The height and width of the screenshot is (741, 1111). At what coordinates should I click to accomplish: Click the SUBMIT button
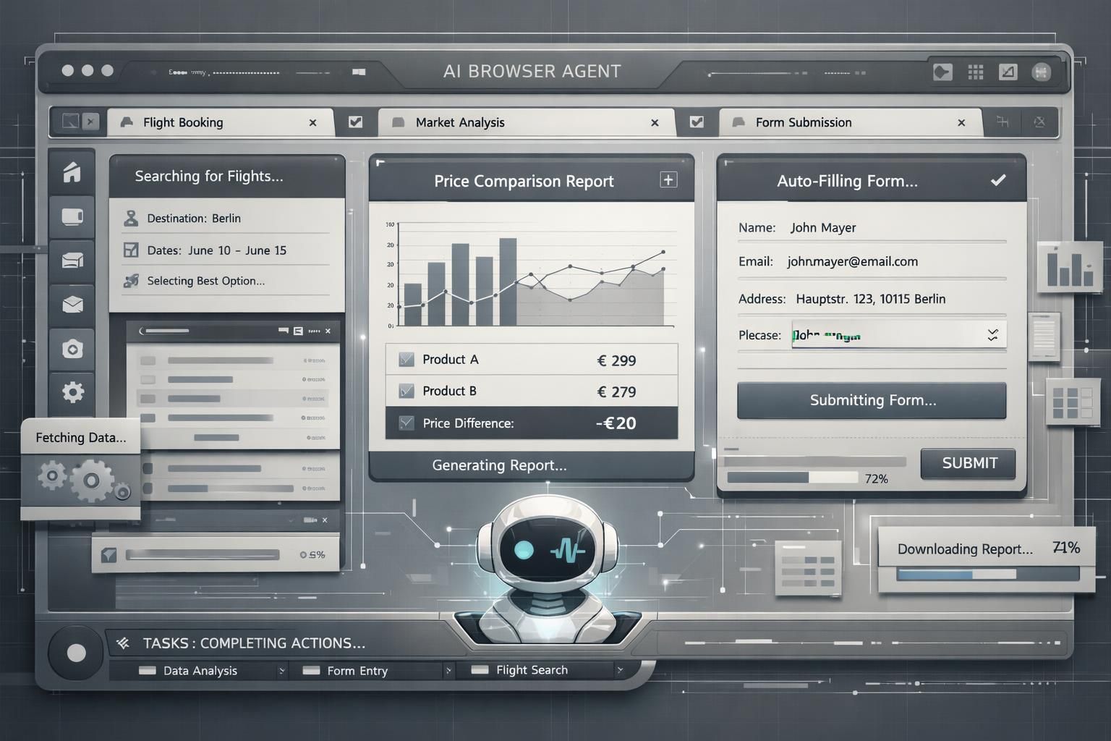coord(967,464)
